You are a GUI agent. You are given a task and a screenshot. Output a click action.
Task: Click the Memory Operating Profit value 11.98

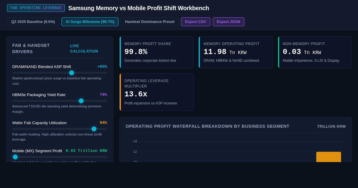(x=215, y=52)
